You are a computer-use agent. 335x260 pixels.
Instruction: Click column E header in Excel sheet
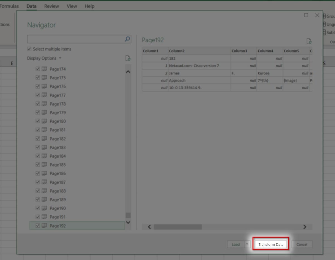[x=12, y=64]
